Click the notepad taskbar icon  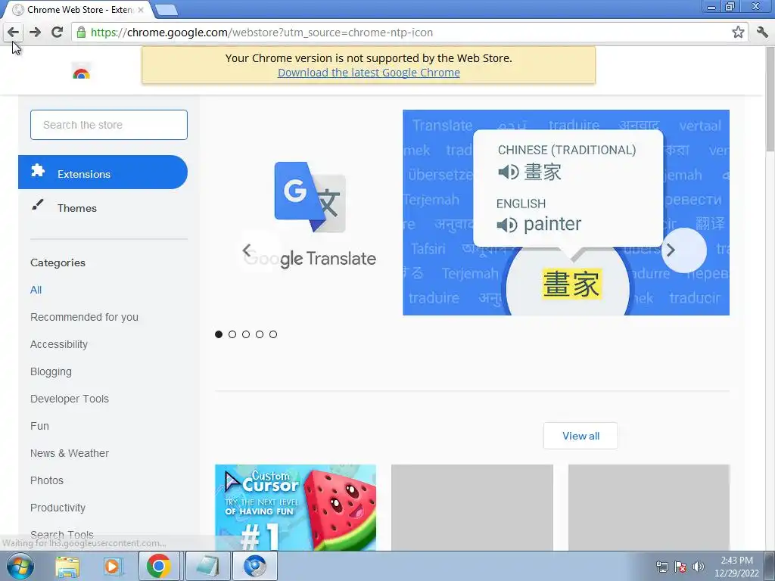pos(207,567)
